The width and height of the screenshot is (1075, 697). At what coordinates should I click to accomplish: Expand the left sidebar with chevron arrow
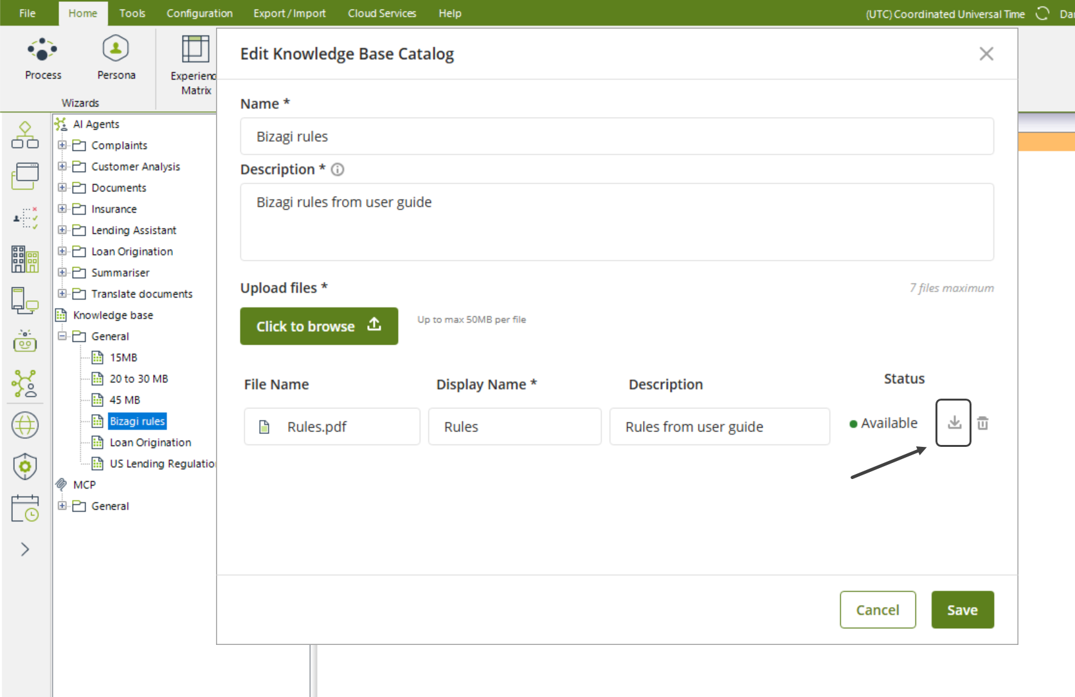(25, 549)
